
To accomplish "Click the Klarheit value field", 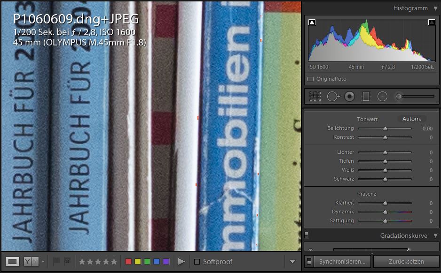I will pos(431,203).
